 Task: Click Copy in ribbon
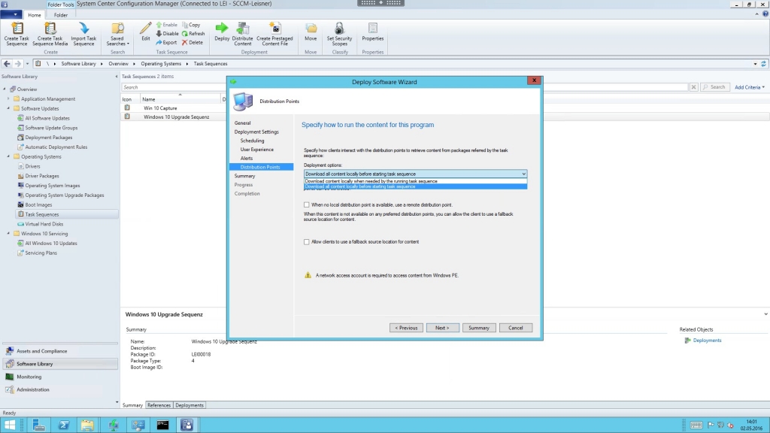(x=191, y=25)
